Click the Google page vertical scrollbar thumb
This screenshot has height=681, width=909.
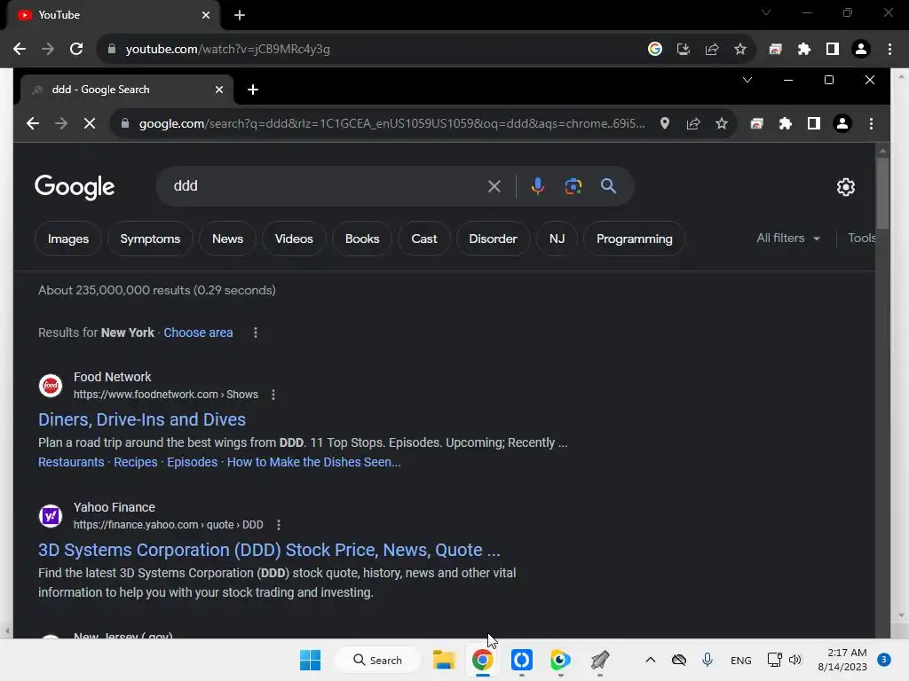[x=882, y=193]
